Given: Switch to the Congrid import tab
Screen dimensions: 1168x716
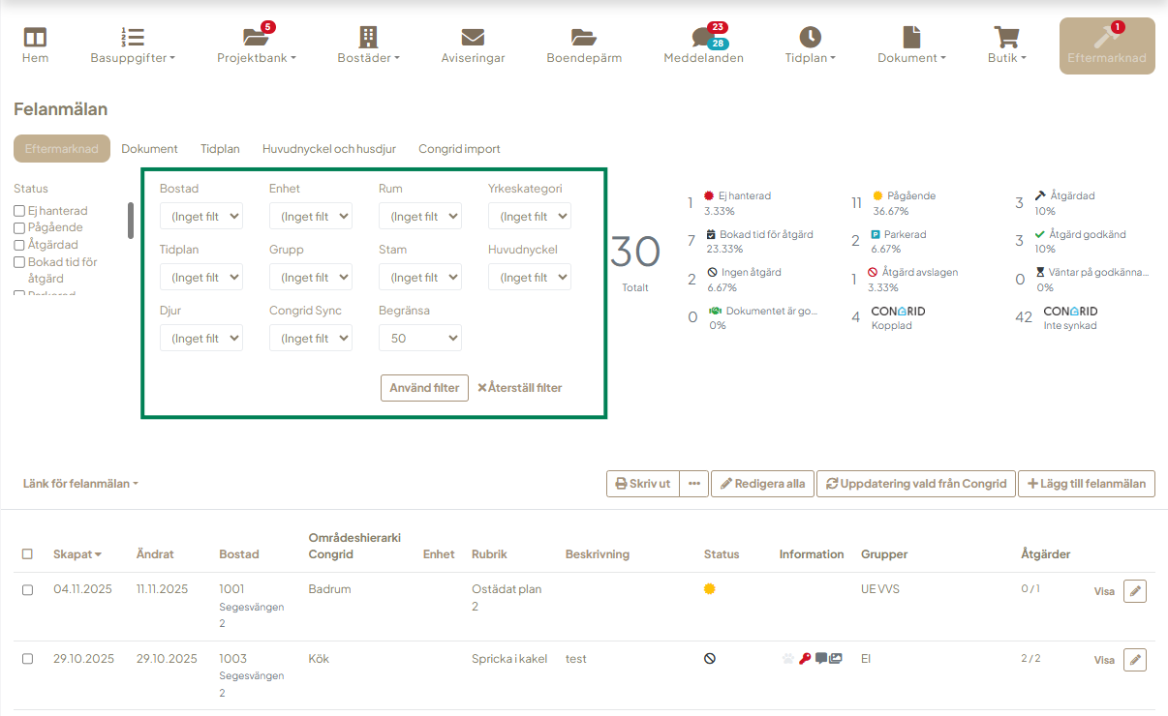Looking at the screenshot, I should coord(459,149).
